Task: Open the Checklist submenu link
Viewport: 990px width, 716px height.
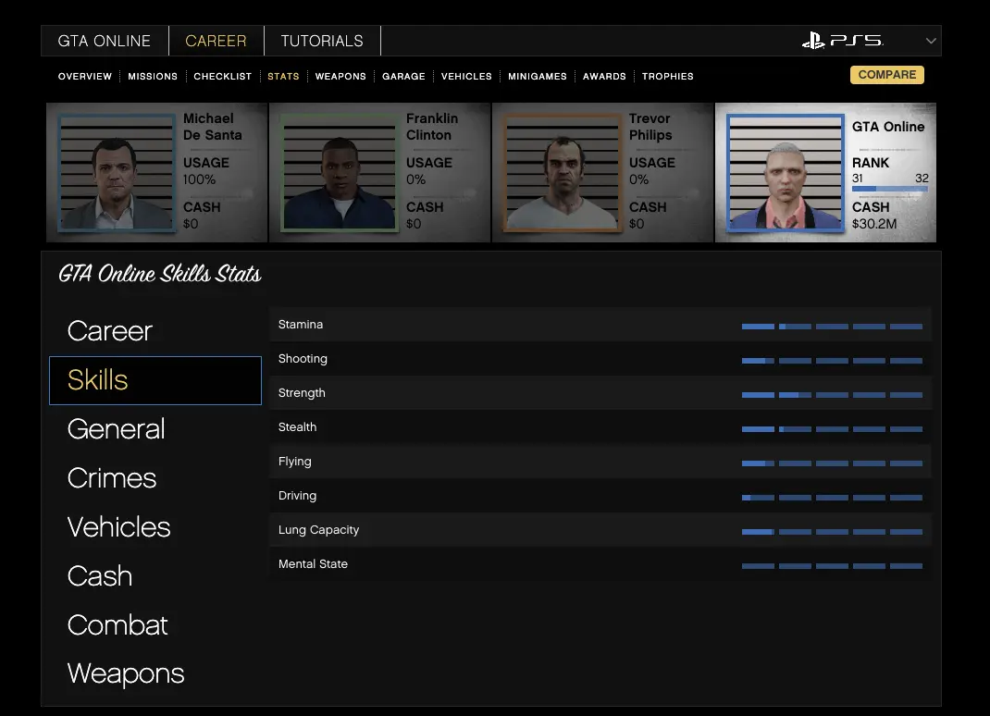Action: pos(222,76)
